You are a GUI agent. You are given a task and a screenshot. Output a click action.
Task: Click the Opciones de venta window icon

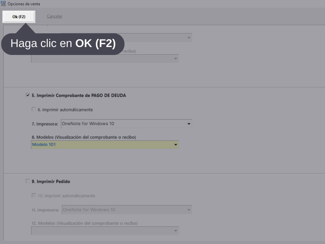3,4
